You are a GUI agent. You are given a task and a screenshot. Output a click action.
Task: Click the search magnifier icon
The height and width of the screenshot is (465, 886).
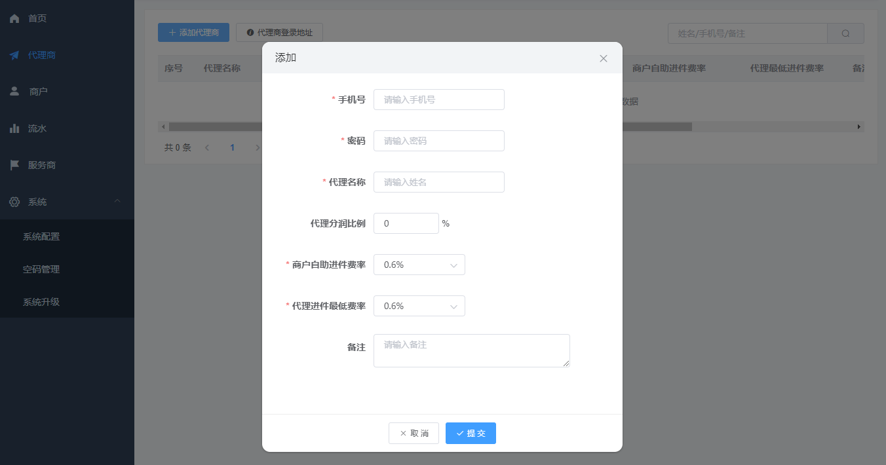tap(845, 33)
